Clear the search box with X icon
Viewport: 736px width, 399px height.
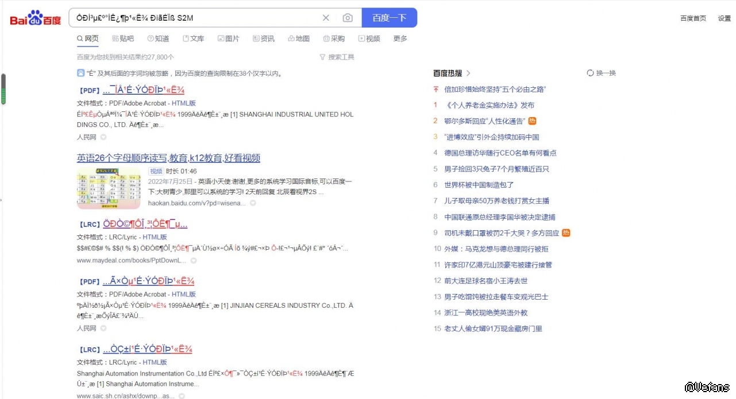(x=326, y=18)
